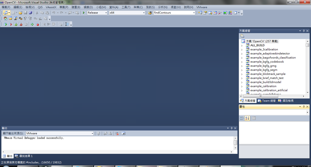Toggle alphabetical sort in Properties panel

[x=247, y=118]
